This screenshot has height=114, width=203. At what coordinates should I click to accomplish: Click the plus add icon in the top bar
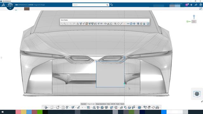point(191,5)
